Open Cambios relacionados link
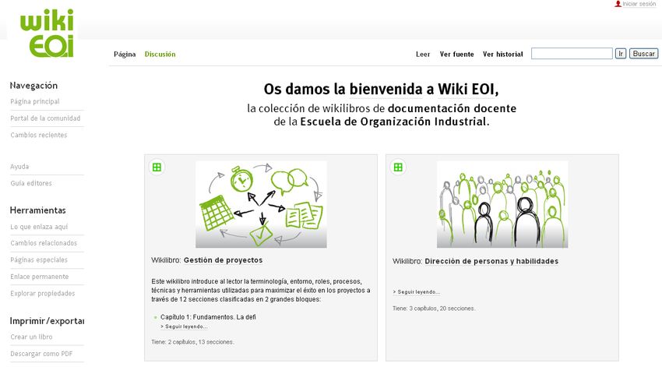 pyautogui.click(x=44, y=243)
